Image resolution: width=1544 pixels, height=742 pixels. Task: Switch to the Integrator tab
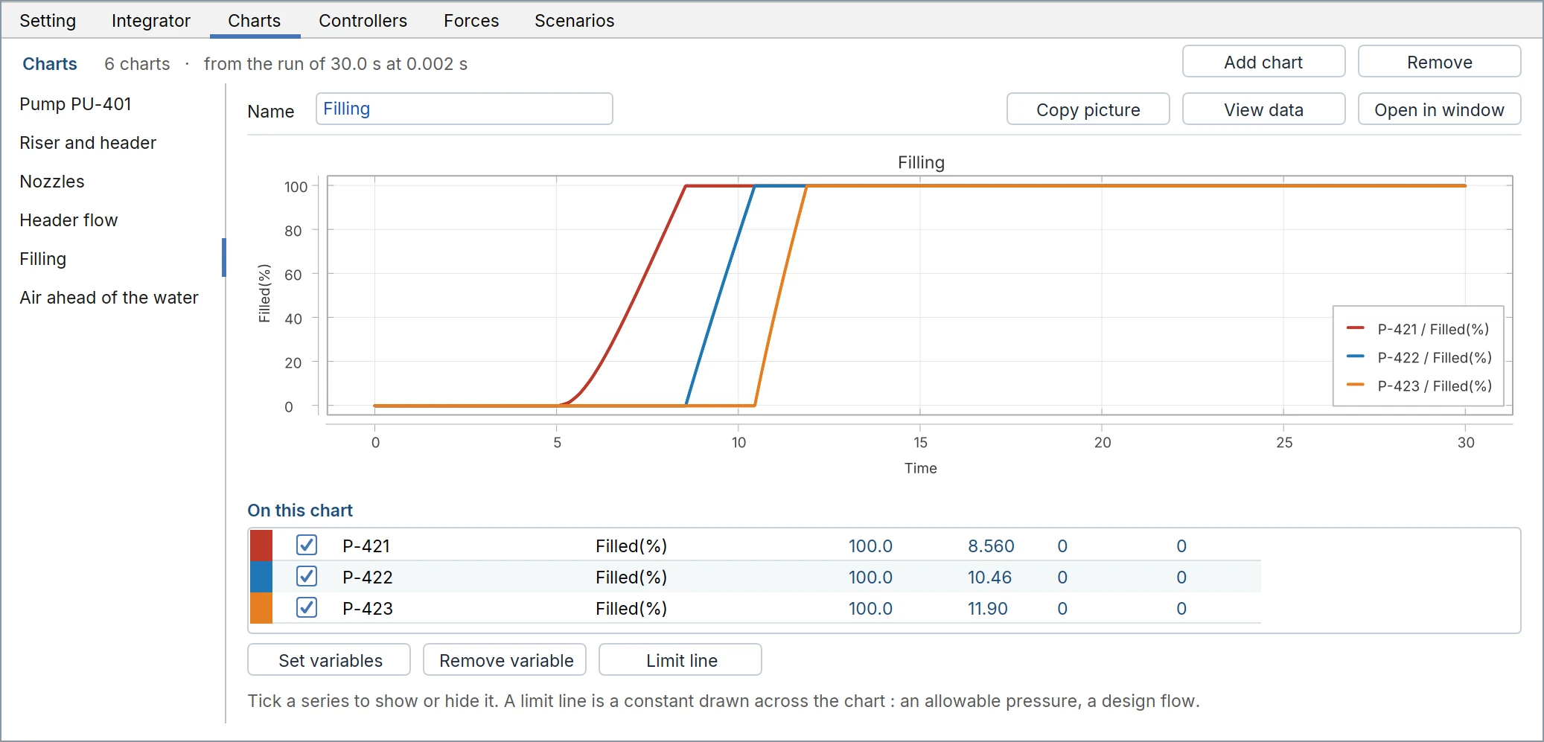point(151,21)
